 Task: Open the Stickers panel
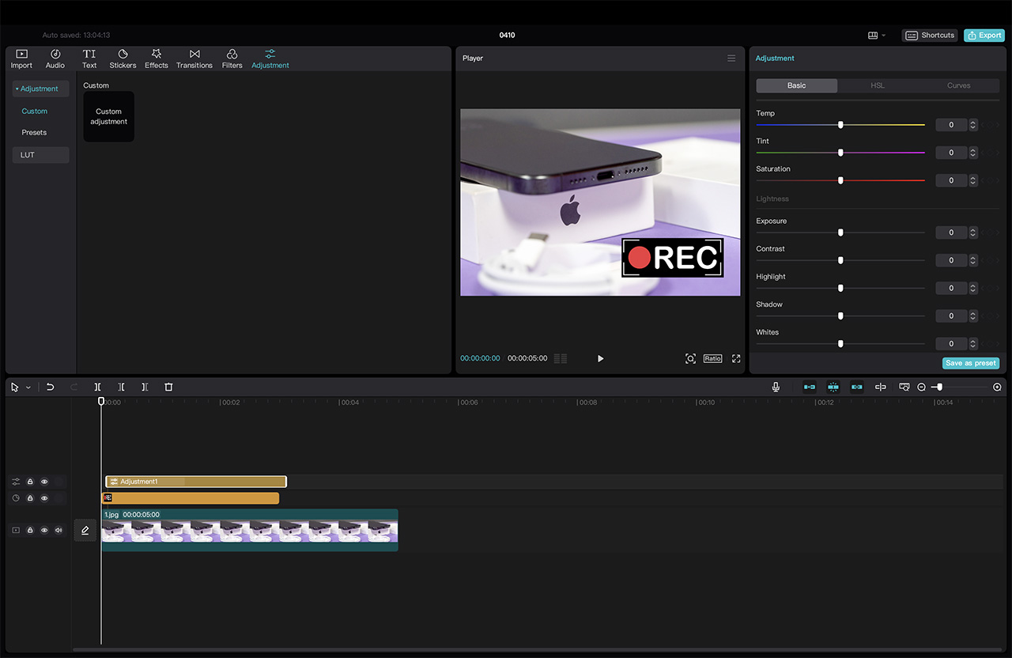123,59
